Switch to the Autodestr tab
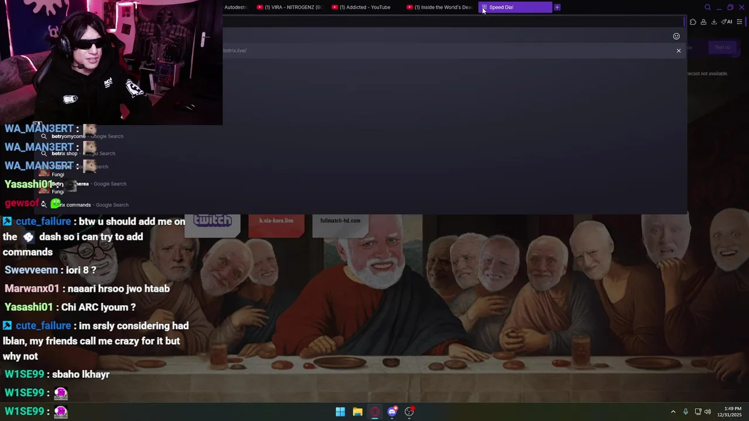Viewport: 749px width, 421px height. 235,7
